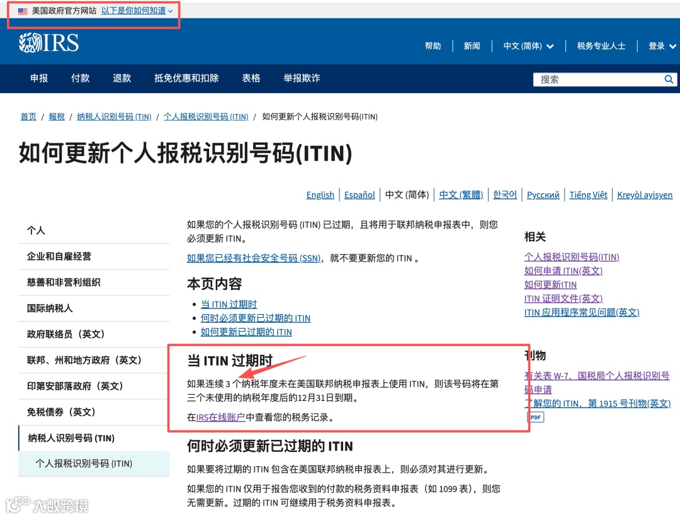Click 税务专业人士 in top header
The width and height of the screenshot is (680, 518).
coord(601,46)
